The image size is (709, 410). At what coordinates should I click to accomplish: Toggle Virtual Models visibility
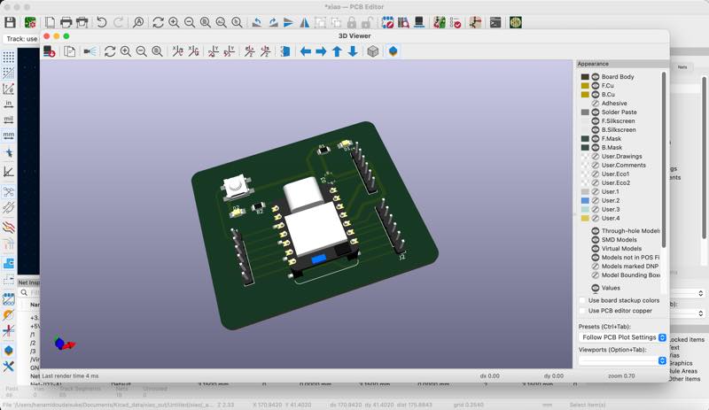(x=596, y=249)
